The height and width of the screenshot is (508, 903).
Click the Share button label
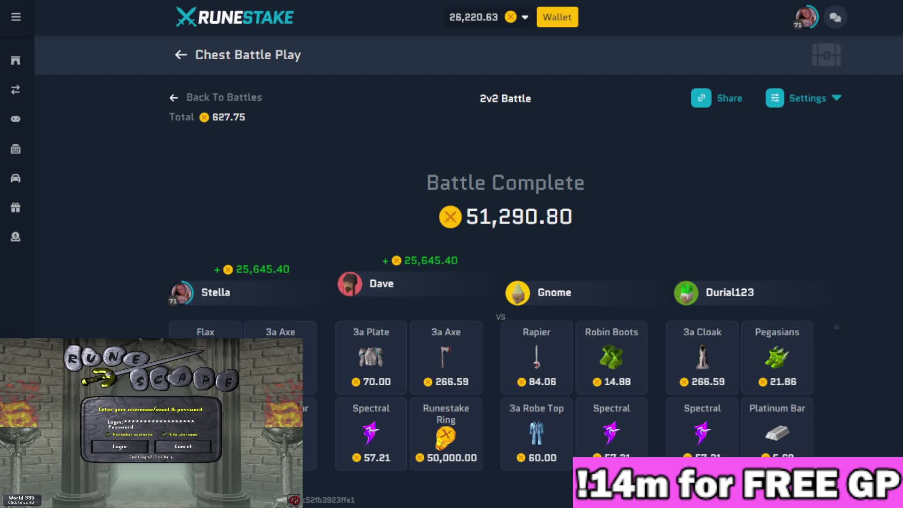(729, 98)
